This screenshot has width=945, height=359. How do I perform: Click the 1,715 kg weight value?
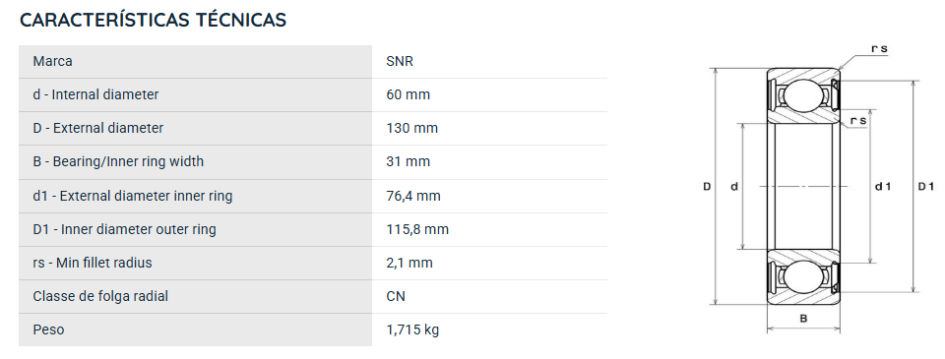point(412,330)
